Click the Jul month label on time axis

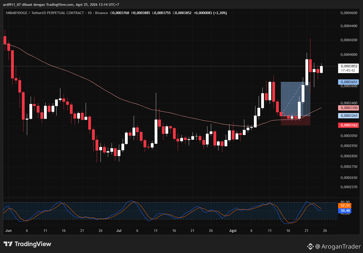[119, 231]
